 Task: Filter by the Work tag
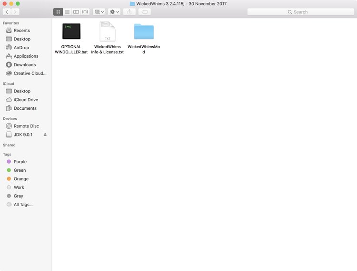point(26,188)
